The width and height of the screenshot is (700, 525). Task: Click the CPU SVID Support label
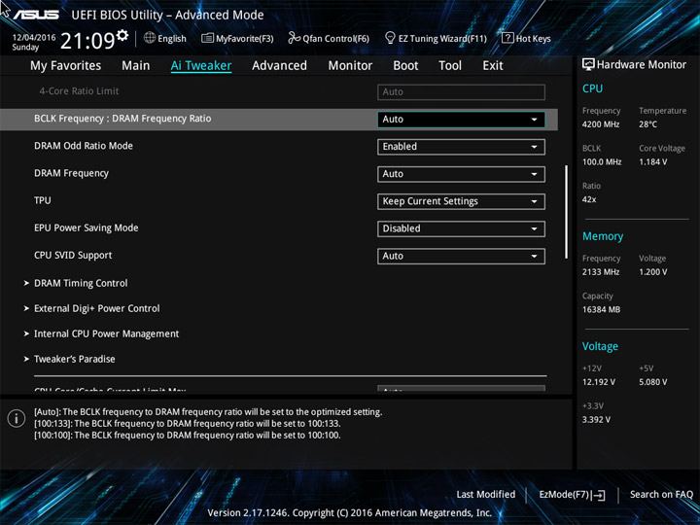point(73,256)
